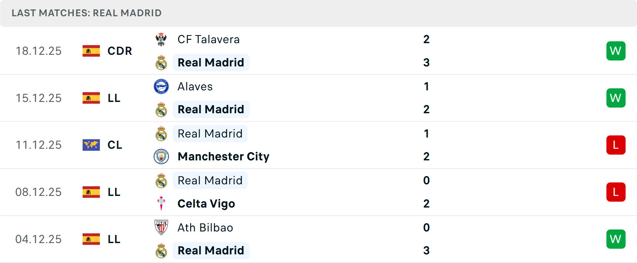Click the win badge for Ath Bilbao match
Viewport: 637px width, 263px height.
tap(616, 239)
